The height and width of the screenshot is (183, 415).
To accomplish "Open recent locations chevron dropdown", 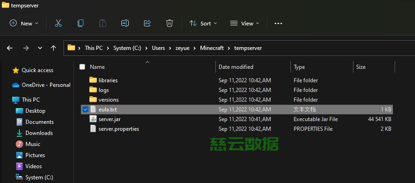I will pyautogui.click(x=40, y=48).
